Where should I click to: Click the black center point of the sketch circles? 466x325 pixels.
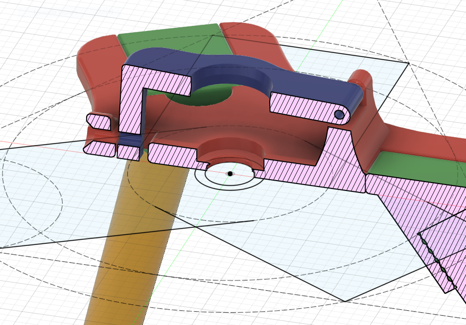[x=230, y=173]
